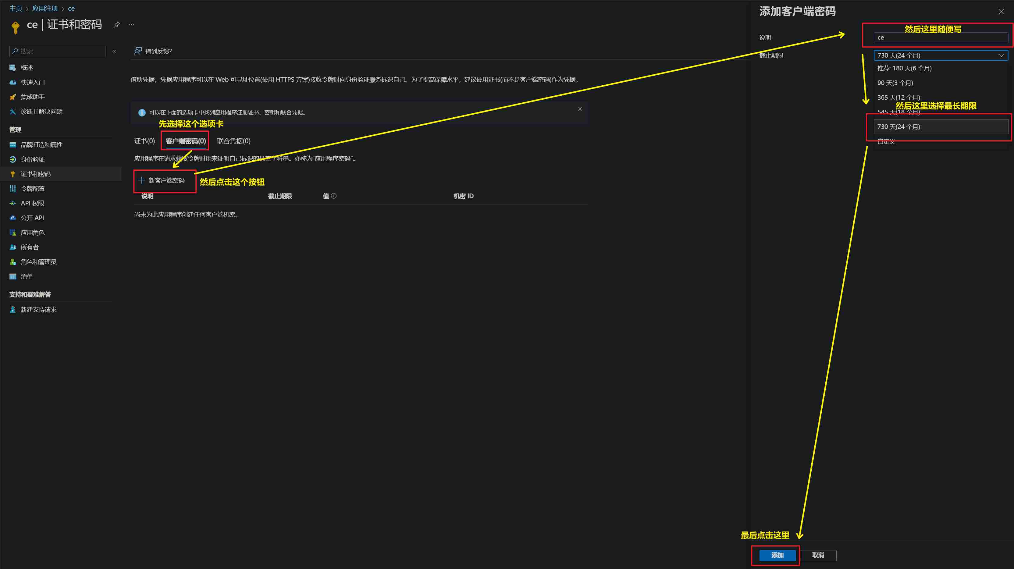1014x569 pixels.
Task: Click the pin icon beside page title
Action: [116, 25]
